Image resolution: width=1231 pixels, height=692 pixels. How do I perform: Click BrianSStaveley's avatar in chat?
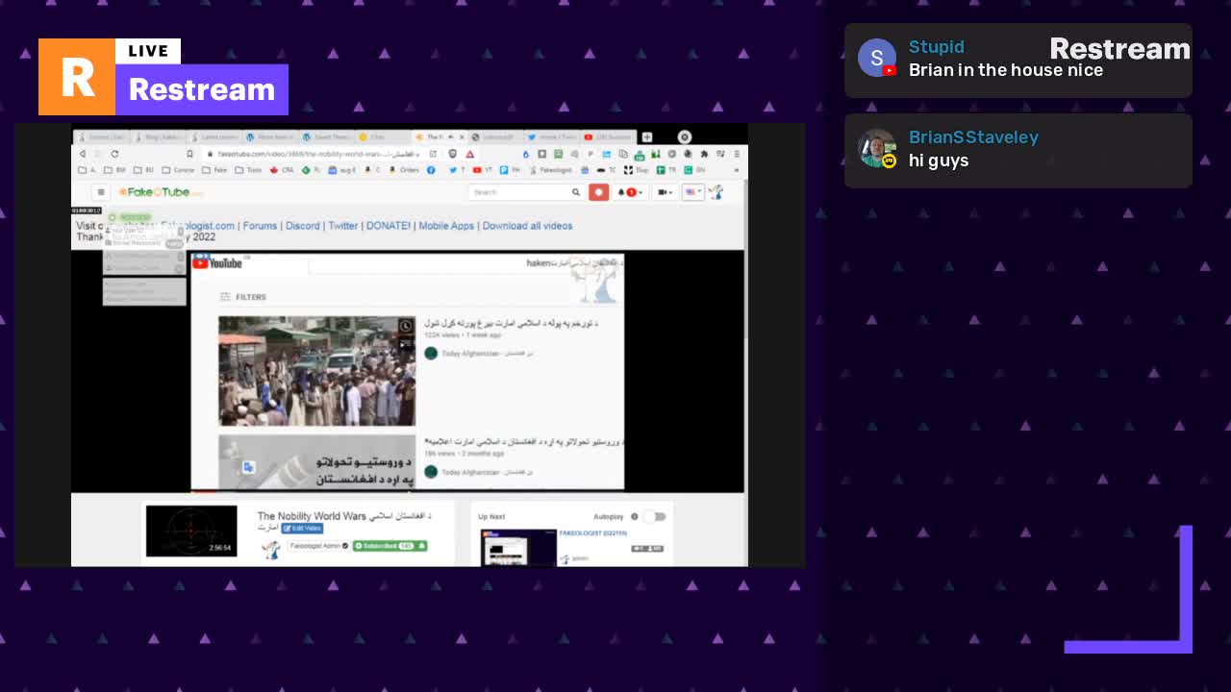[876, 148]
